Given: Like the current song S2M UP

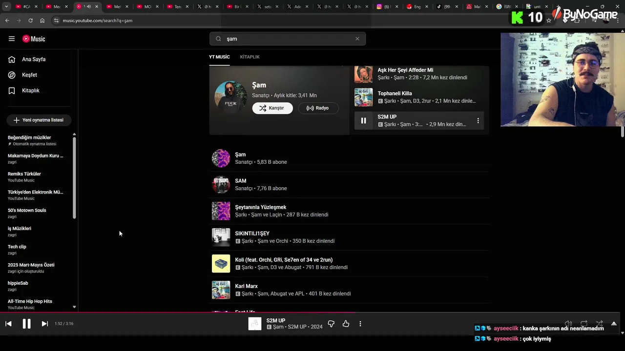Looking at the screenshot, I should tap(346, 324).
